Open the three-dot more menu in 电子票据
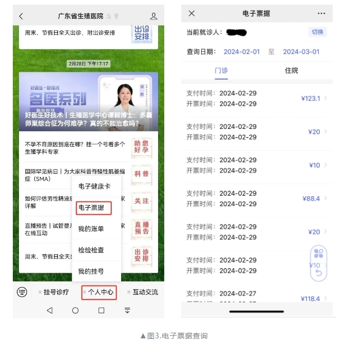The height and width of the screenshot is (344, 347). pos(321,13)
